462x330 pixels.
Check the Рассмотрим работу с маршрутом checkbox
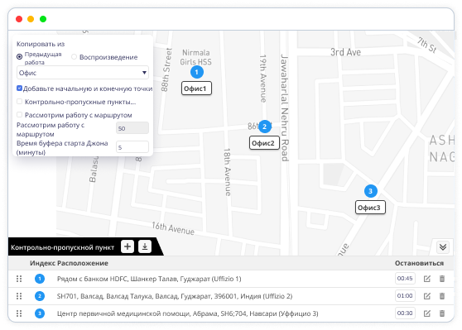(x=19, y=114)
